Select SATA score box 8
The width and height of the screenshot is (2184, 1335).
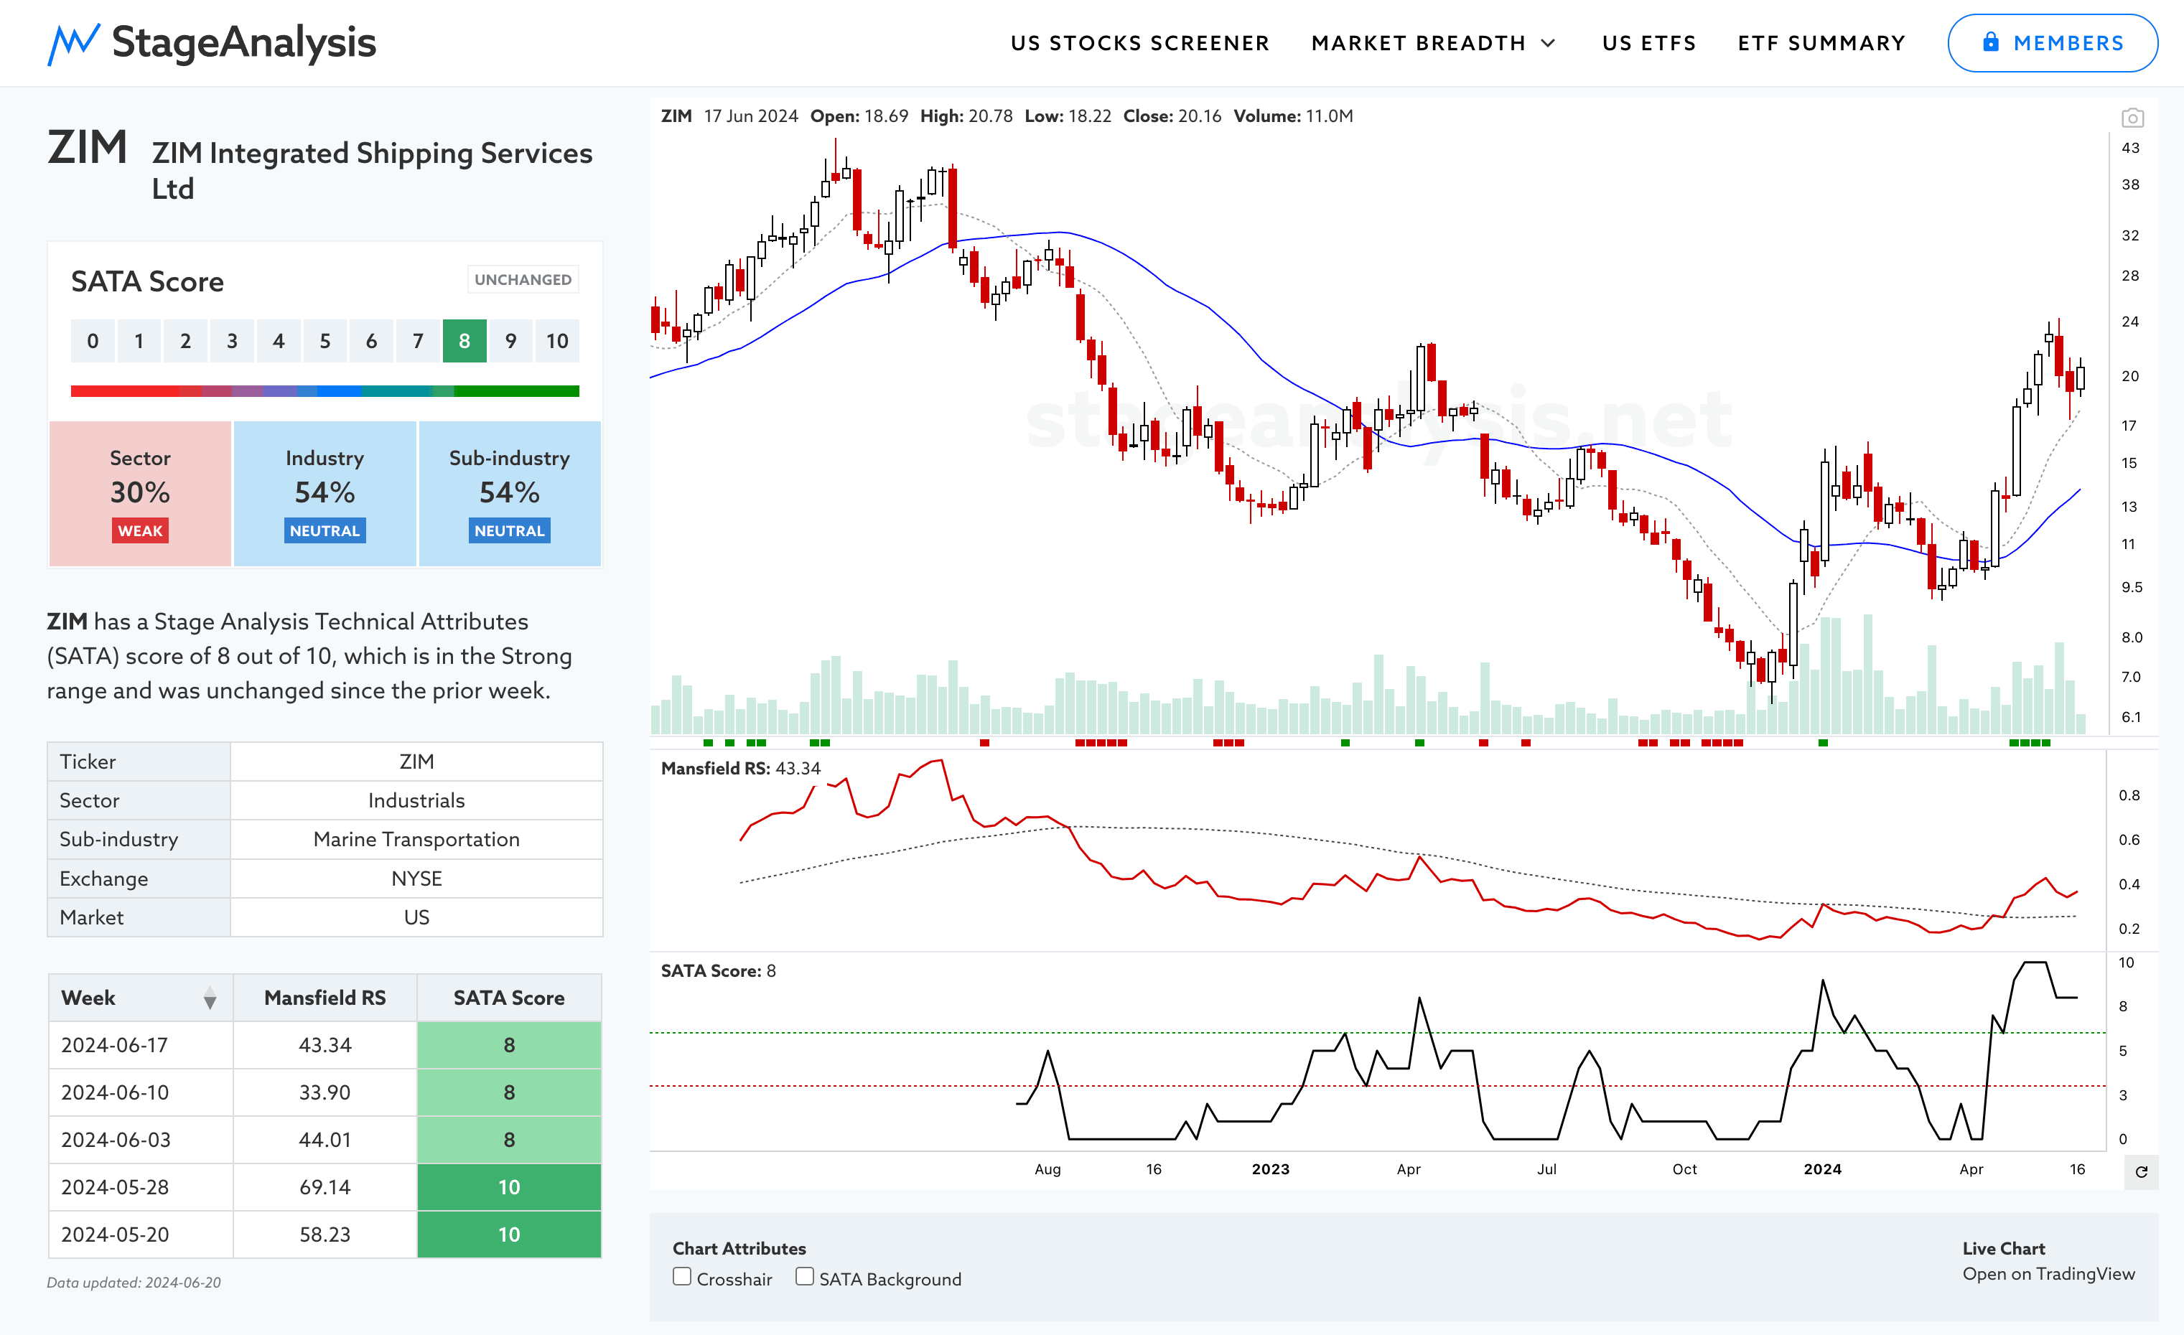tap(465, 341)
